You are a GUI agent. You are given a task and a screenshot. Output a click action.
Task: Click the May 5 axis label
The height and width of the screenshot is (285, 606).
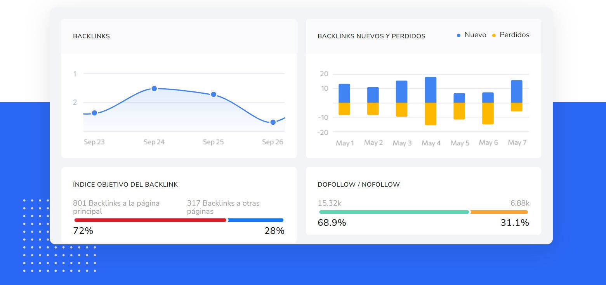click(460, 143)
